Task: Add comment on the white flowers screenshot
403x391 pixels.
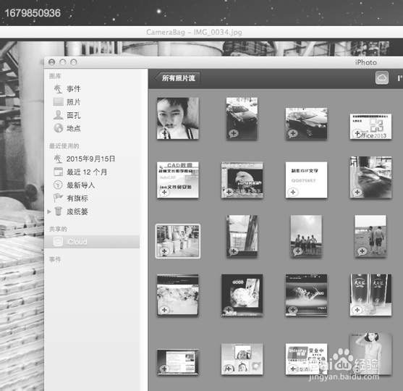Action: pos(164,310)
